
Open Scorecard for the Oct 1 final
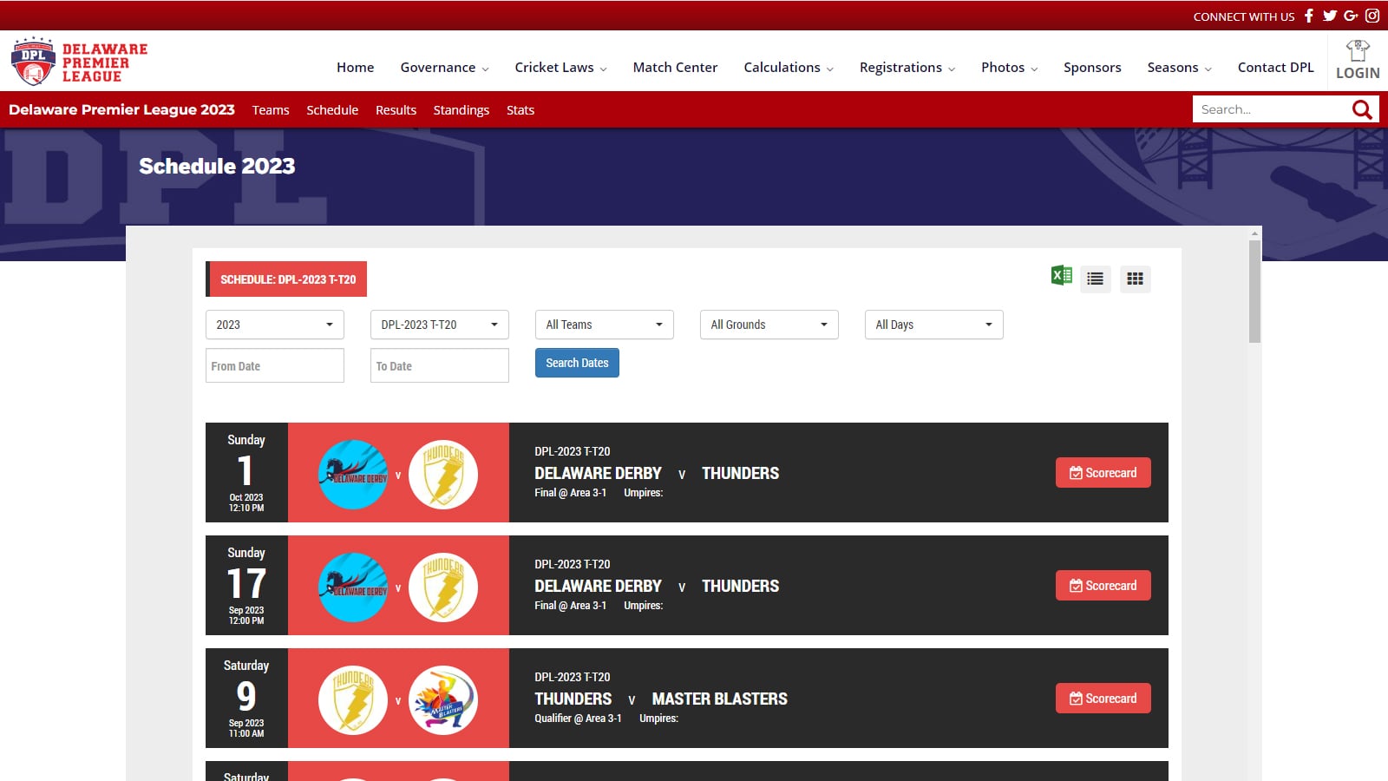tap(1103, 473)
